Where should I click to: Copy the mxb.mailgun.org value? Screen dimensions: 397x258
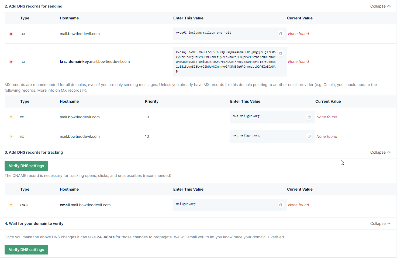click(x=309, y=136)
